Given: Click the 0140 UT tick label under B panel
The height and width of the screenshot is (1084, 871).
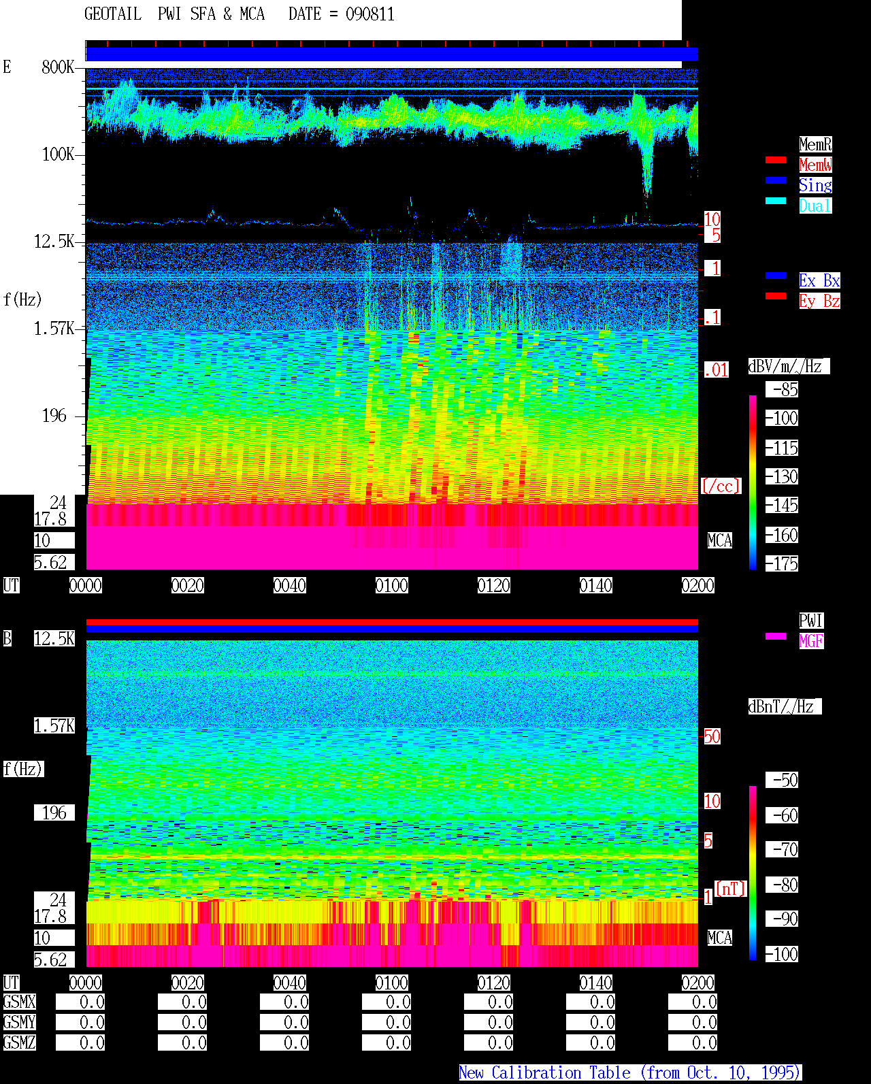Looking at the screenshot, I should point(596,983).
